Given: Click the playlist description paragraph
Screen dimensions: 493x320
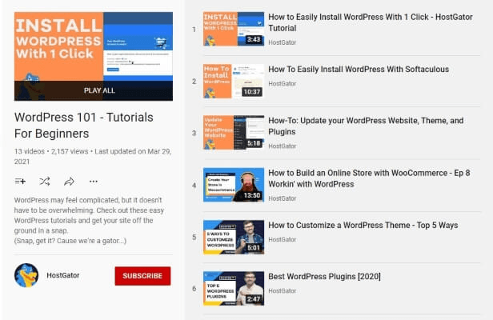Looking at the screenshot, I should click(x=90, y=220).
